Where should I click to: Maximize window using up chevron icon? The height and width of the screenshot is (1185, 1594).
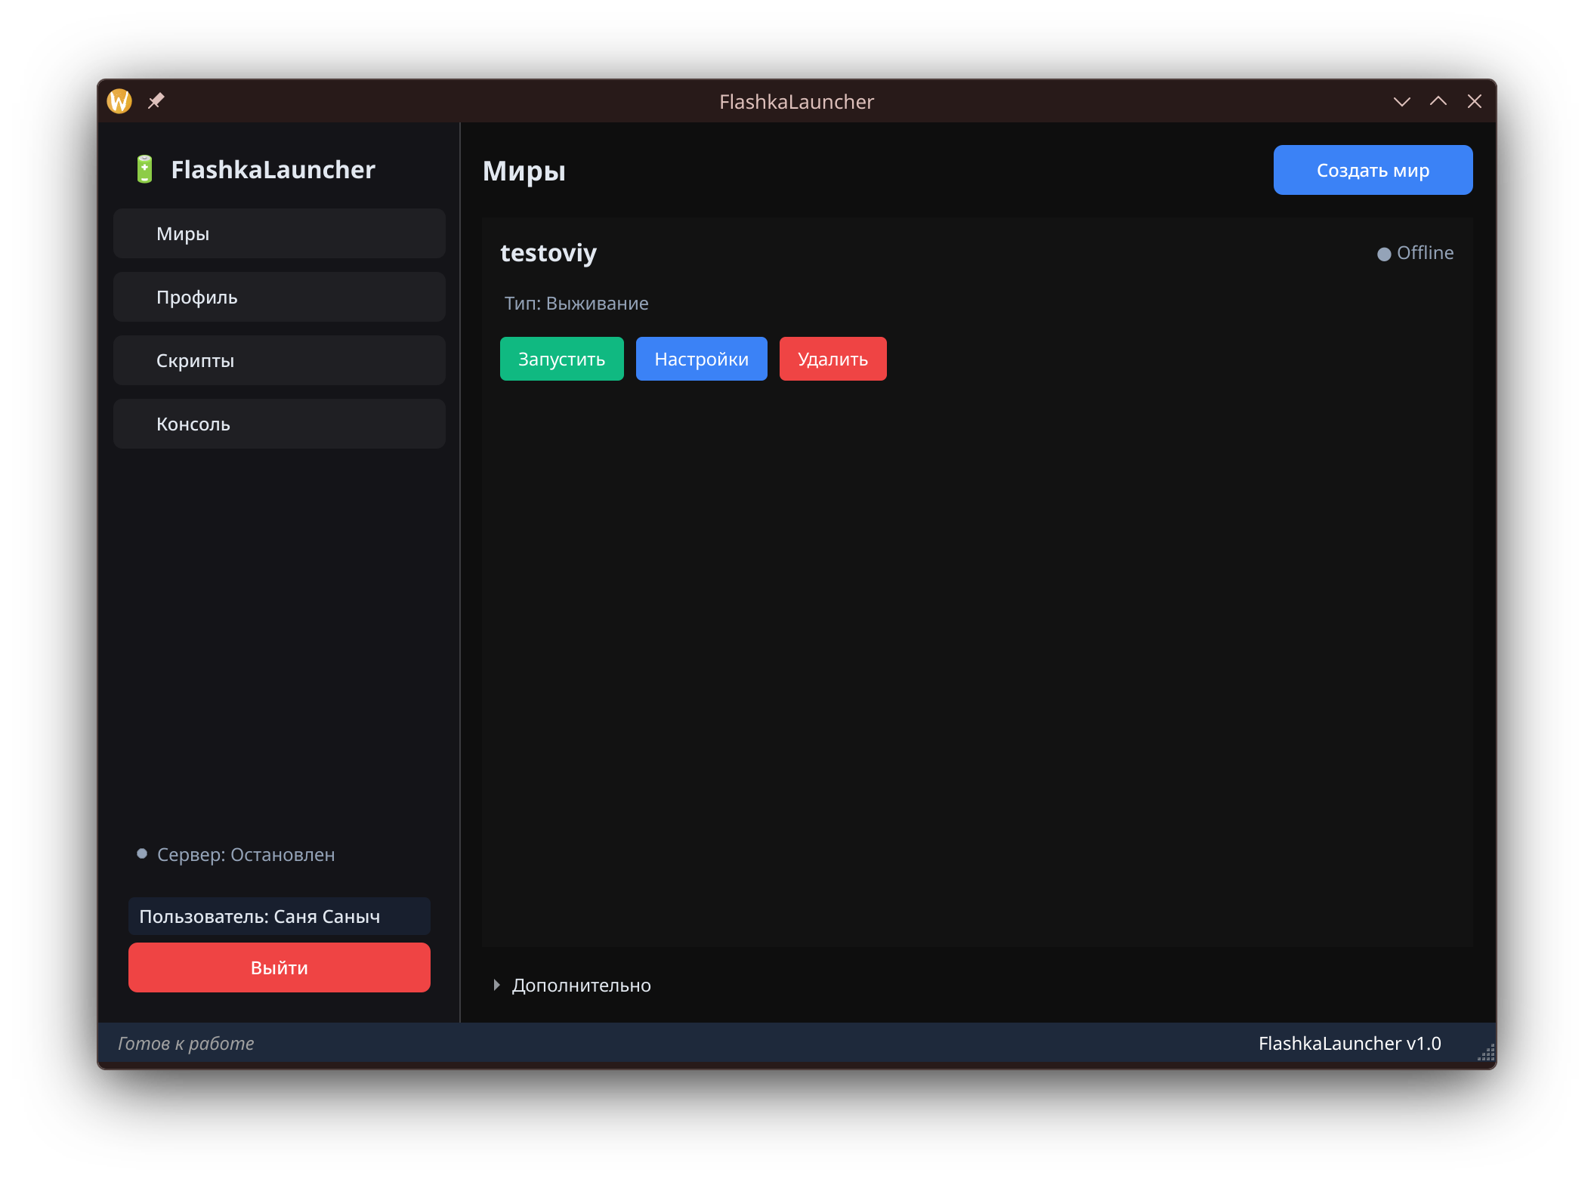point(1438,101)
